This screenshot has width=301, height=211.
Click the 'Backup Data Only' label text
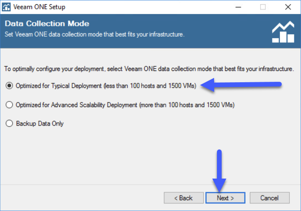[x=40, y=124]
